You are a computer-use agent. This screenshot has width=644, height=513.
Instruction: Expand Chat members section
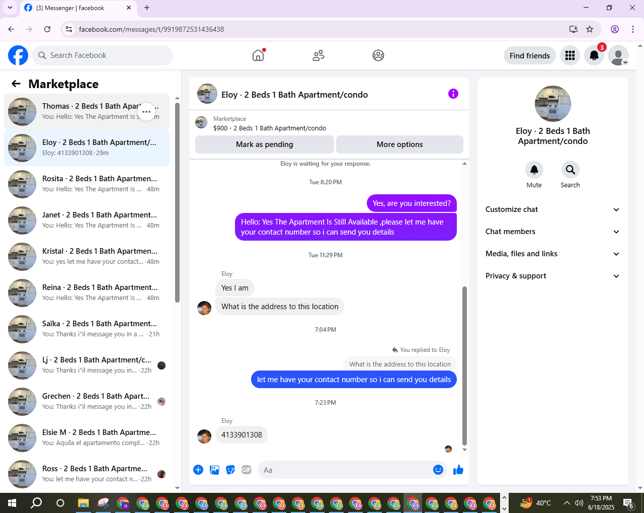[x=552, y=232]
